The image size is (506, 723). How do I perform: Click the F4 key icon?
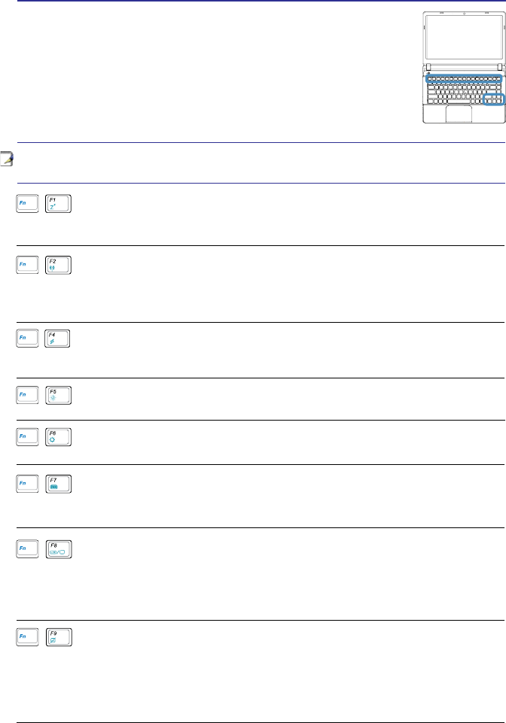[x=58, y=339]
